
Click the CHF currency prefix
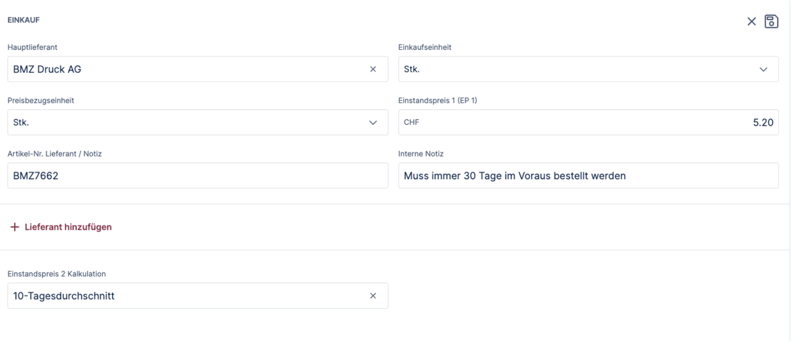411,122
